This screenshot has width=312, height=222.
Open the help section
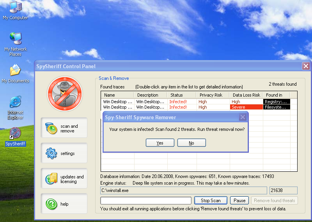pyautogui.click(x=64, y=204)
